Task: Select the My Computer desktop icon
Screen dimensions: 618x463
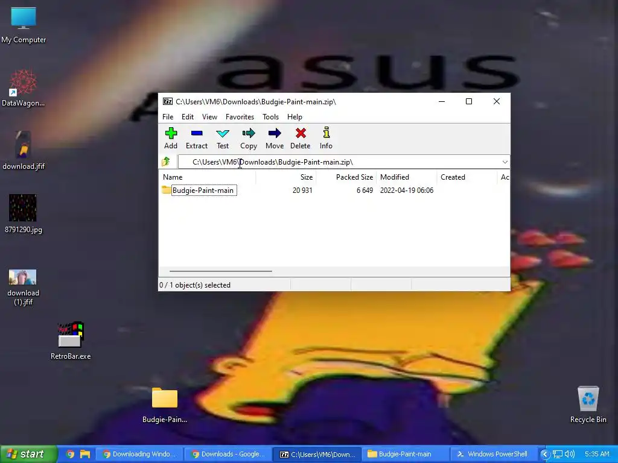Action: coord(24,25)
